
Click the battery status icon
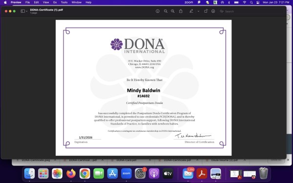pyautogui.click(x=236, y=2)
